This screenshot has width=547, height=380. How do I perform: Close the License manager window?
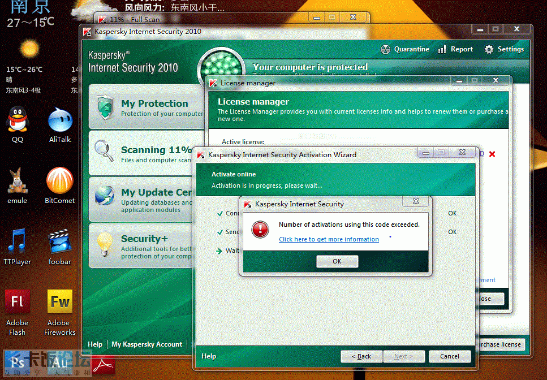pyautogui.click(x=496, y=80)
